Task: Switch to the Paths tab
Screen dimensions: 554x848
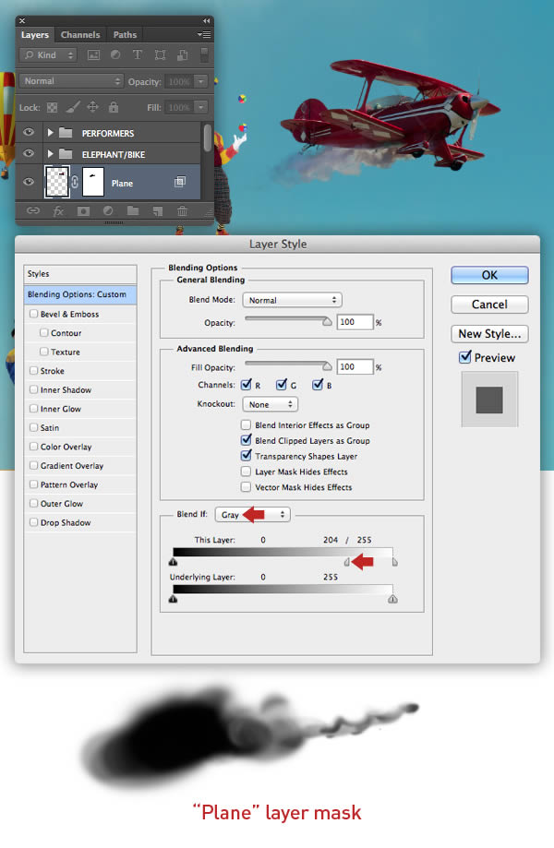Action: click(125, 35)
